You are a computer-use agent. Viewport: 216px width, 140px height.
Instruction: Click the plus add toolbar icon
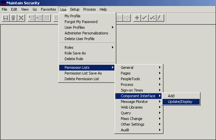point(137,18)
